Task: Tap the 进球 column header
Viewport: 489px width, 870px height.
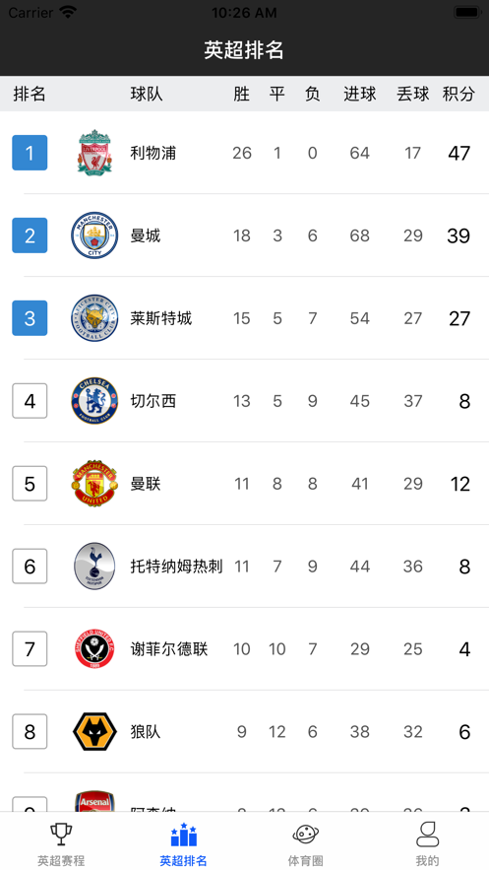Action: pyautogui.click(x=359, y=94)
